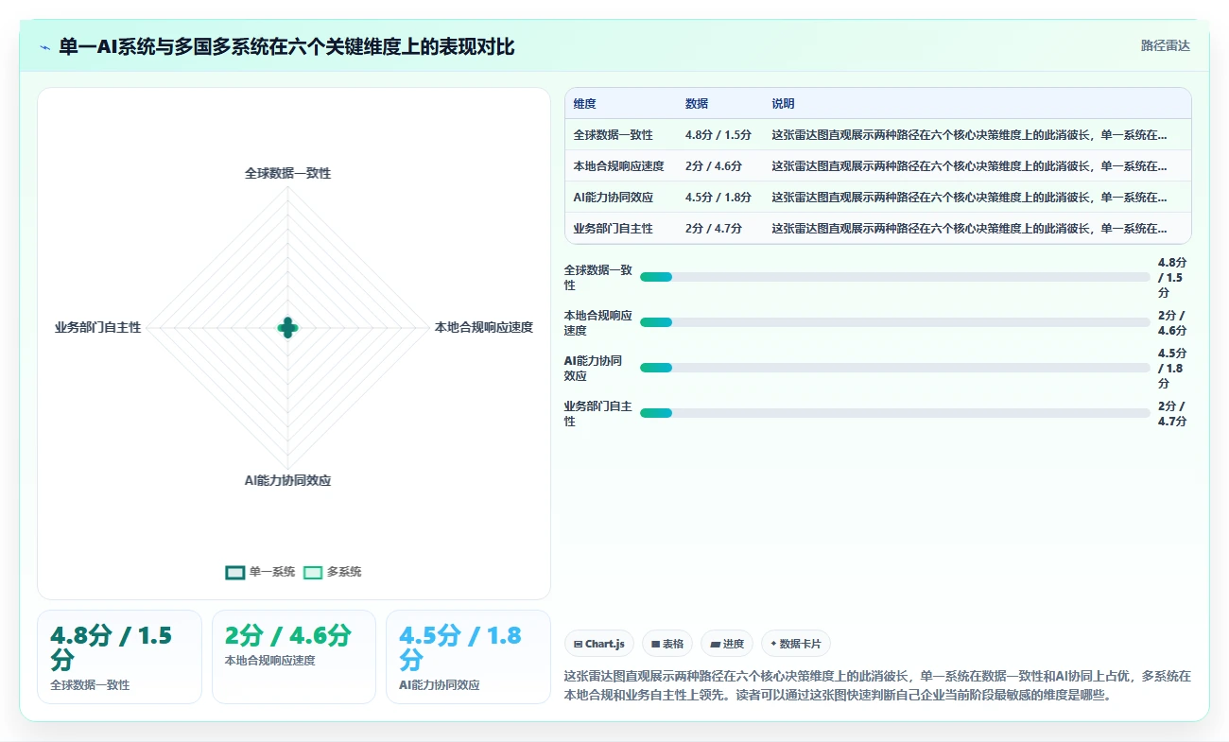This screenshot has width=1229, height=742.
Task: Click the 全球数据一致性 progress bar
Action: 895,277
